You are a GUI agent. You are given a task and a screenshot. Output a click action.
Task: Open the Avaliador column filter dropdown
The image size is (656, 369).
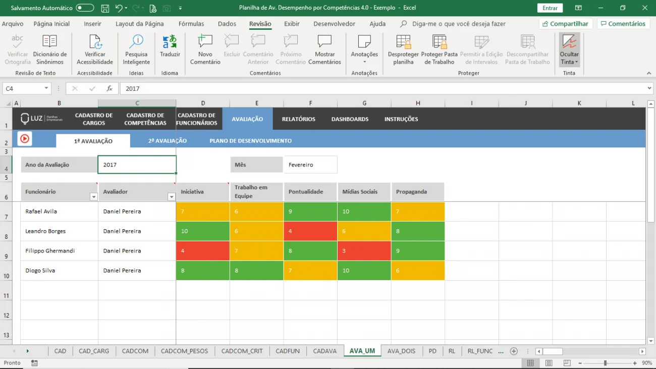click(171, 197)
